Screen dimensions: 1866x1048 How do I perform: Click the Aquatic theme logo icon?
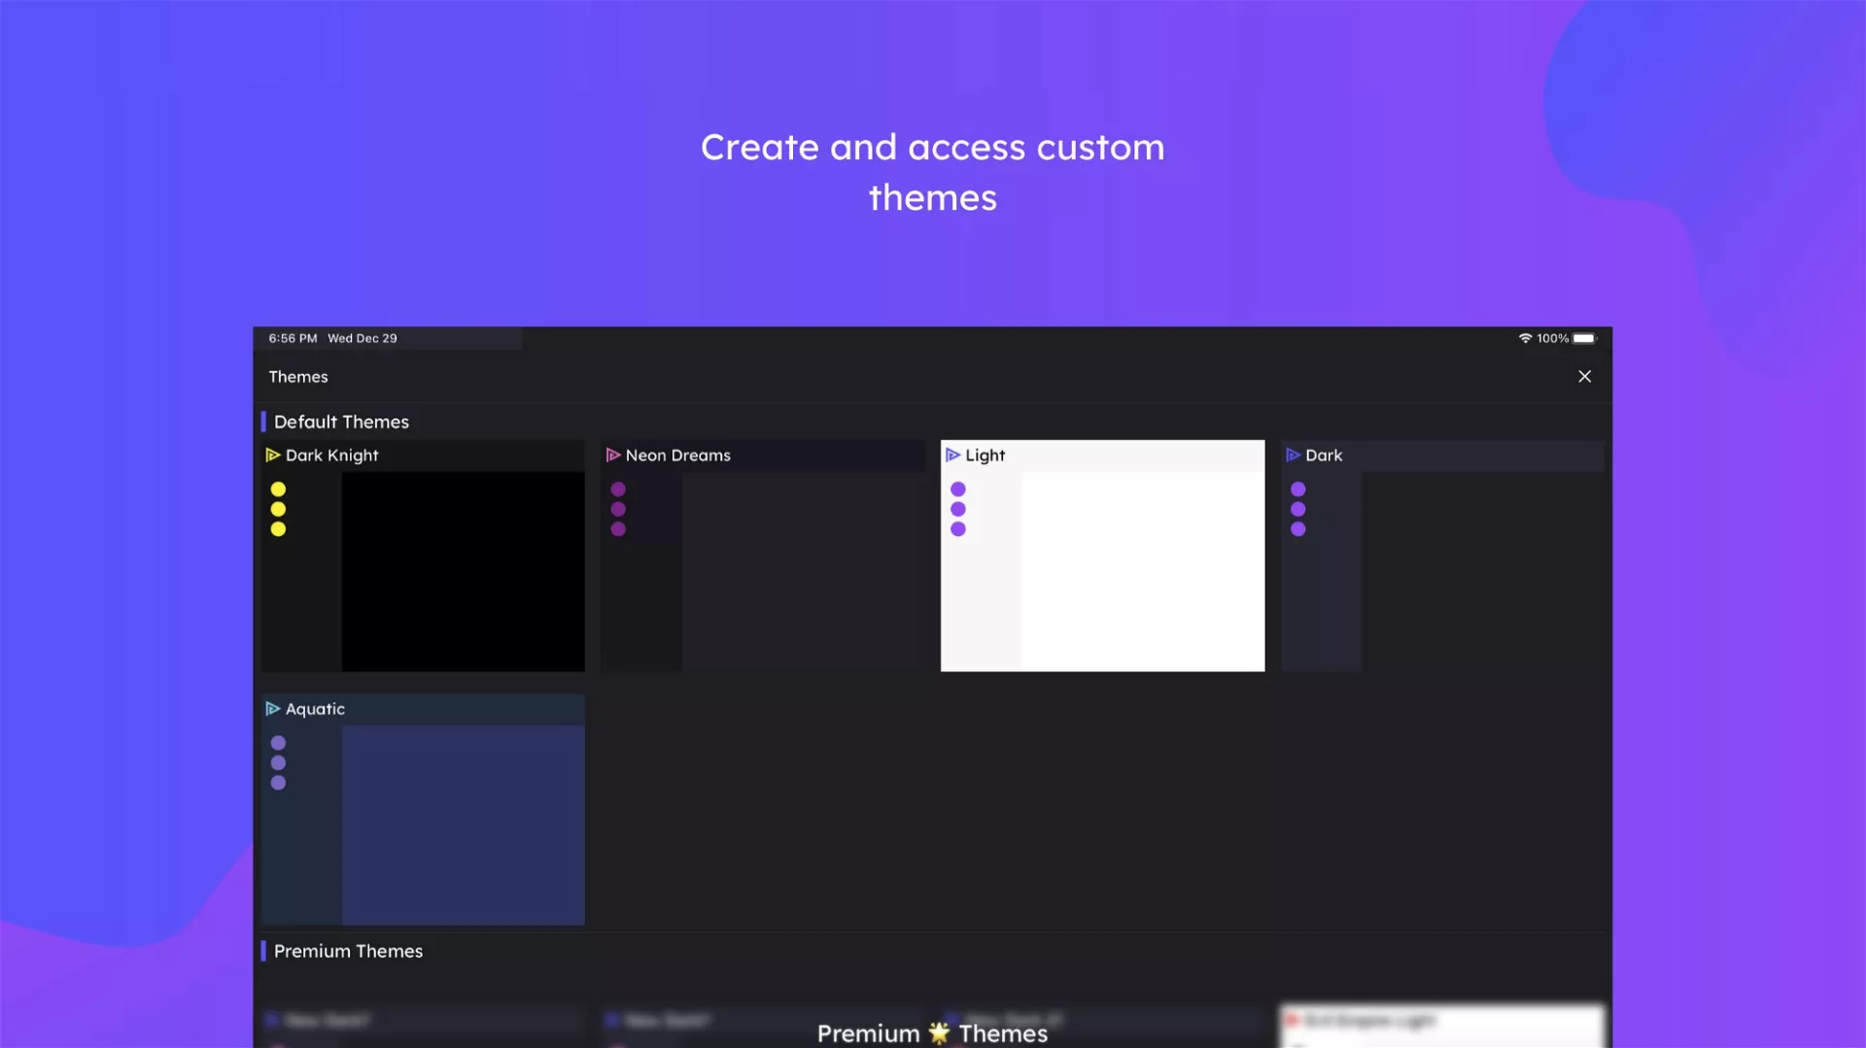pos(273,709)
